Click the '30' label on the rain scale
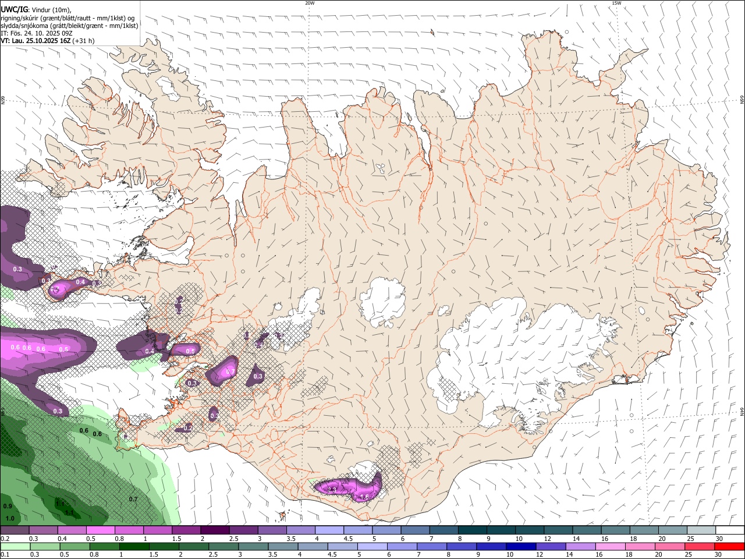Viewport: 745px width, 559px height. pos(719,554)
